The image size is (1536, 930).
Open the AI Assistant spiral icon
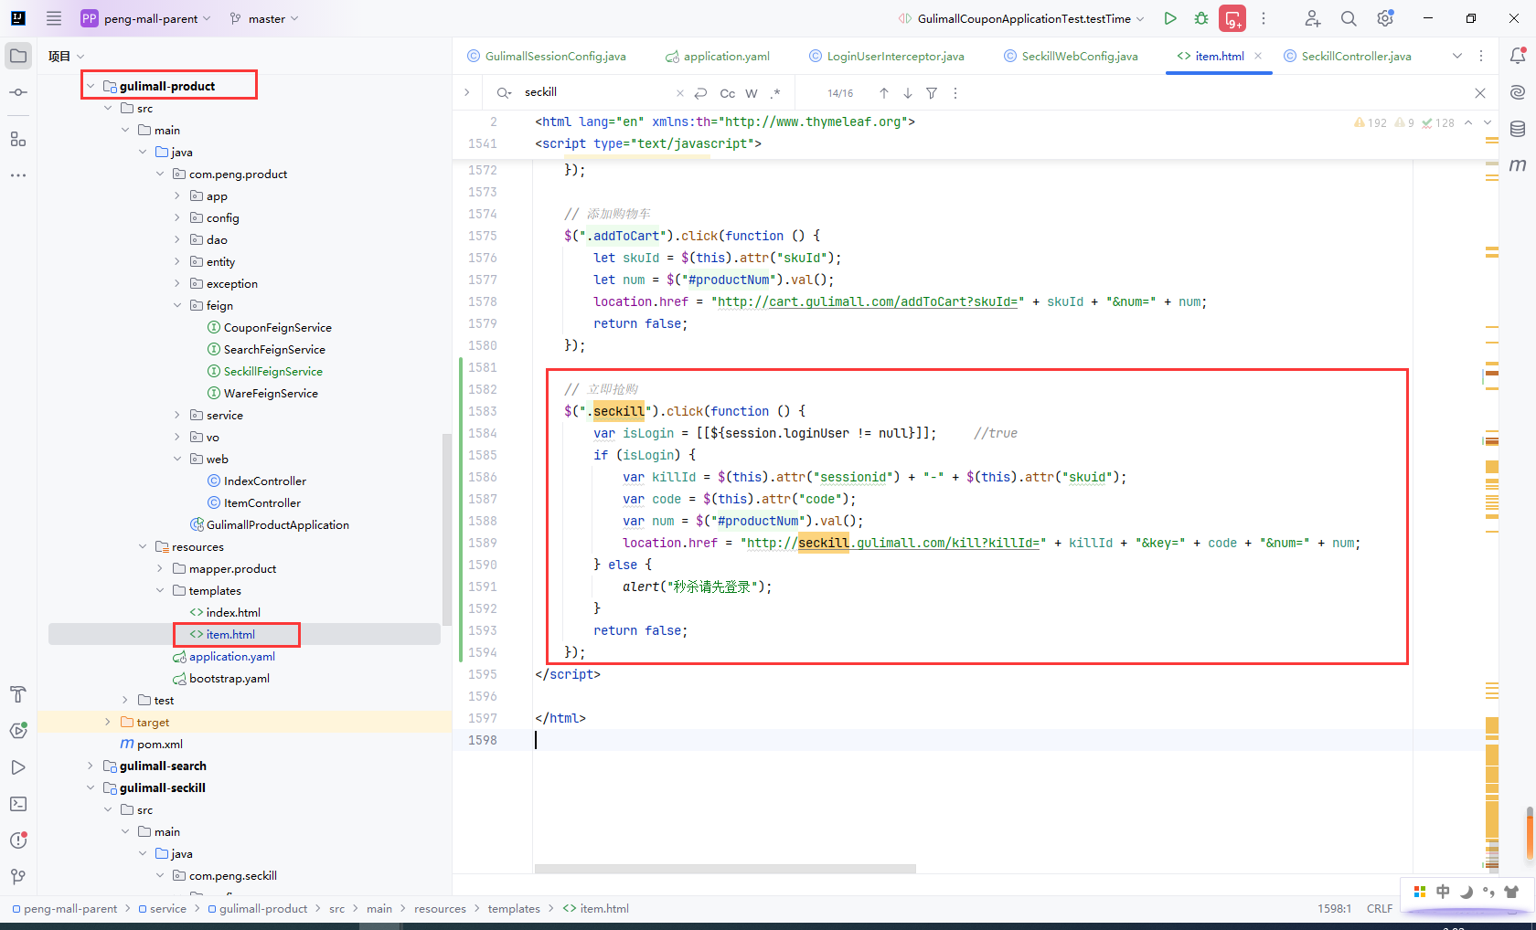(1518, 92)
